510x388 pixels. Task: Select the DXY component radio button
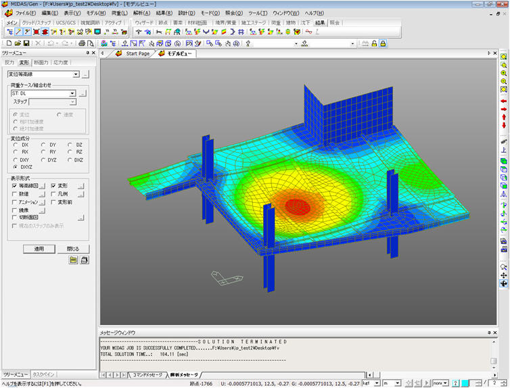coord(16,160)
